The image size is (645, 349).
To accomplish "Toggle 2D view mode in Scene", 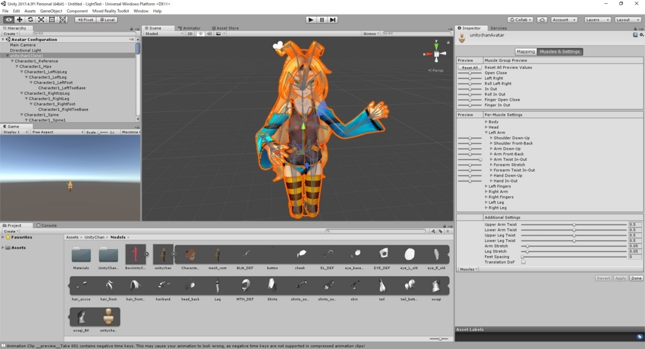I will 190,34.
